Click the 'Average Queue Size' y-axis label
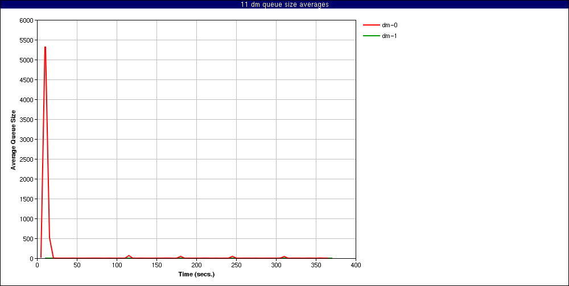 click(x=14, y=140)
